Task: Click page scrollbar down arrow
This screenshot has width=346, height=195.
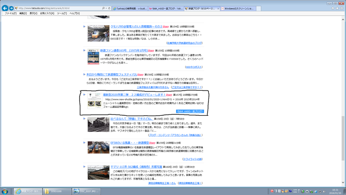Action: [343, 182]
